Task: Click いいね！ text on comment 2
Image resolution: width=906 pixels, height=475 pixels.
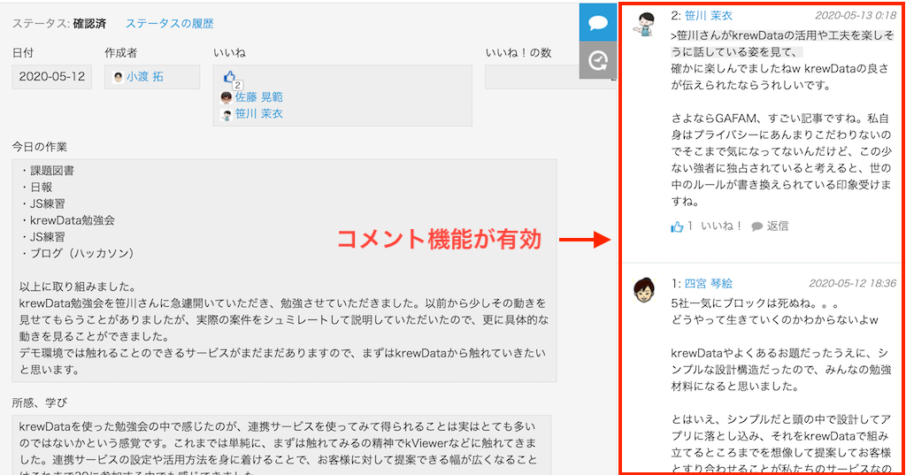Action: point(722,226)
